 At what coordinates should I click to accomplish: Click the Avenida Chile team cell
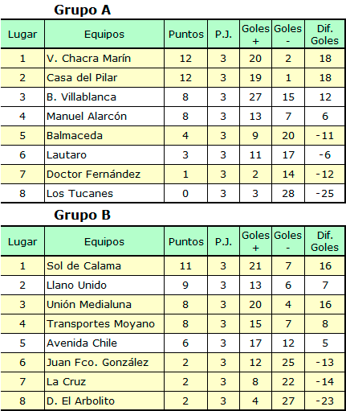pyautogui.click(x=104, y=343)
